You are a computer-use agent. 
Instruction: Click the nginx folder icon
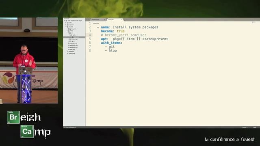coord(70,41)
